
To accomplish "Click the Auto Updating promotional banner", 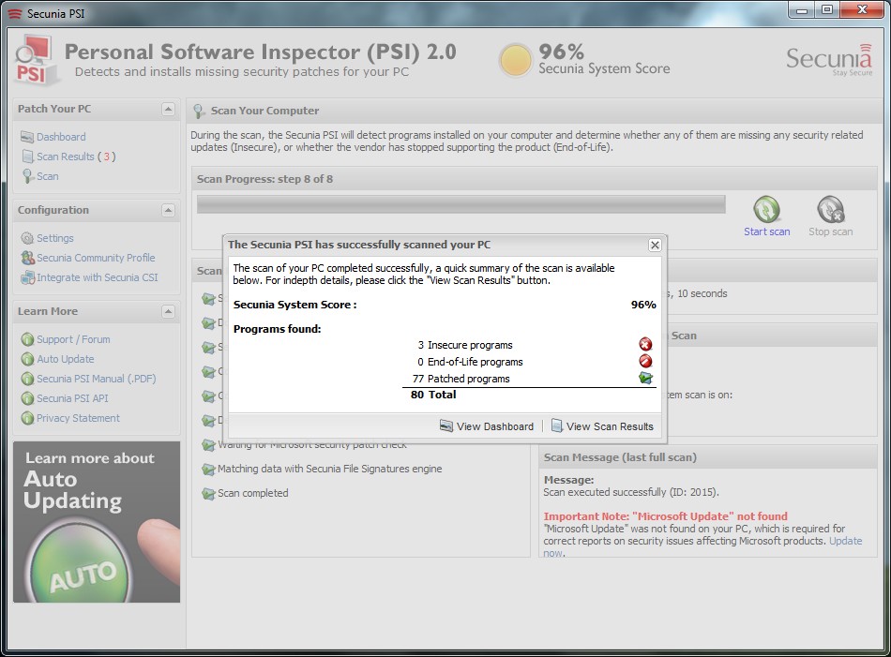I will (97, 522).
